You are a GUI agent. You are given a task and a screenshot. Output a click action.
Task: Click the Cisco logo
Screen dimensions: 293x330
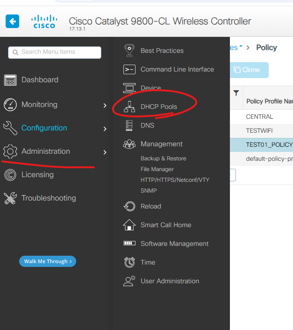pyautogui.click(x=44, y=22)
